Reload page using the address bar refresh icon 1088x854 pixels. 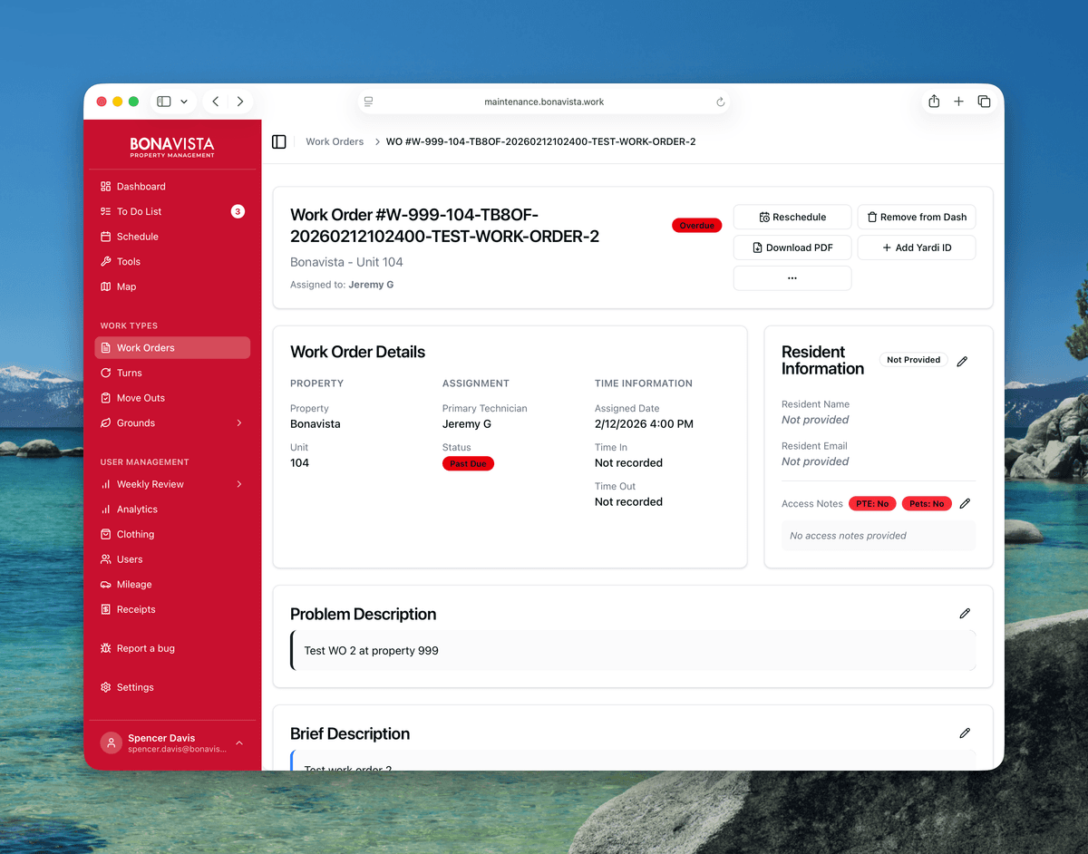[x=721, y=102]
